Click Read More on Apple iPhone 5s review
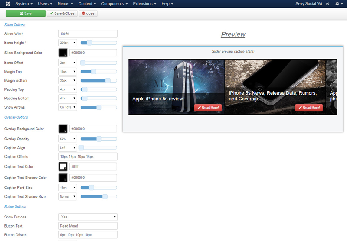 (x=208, y=108)
